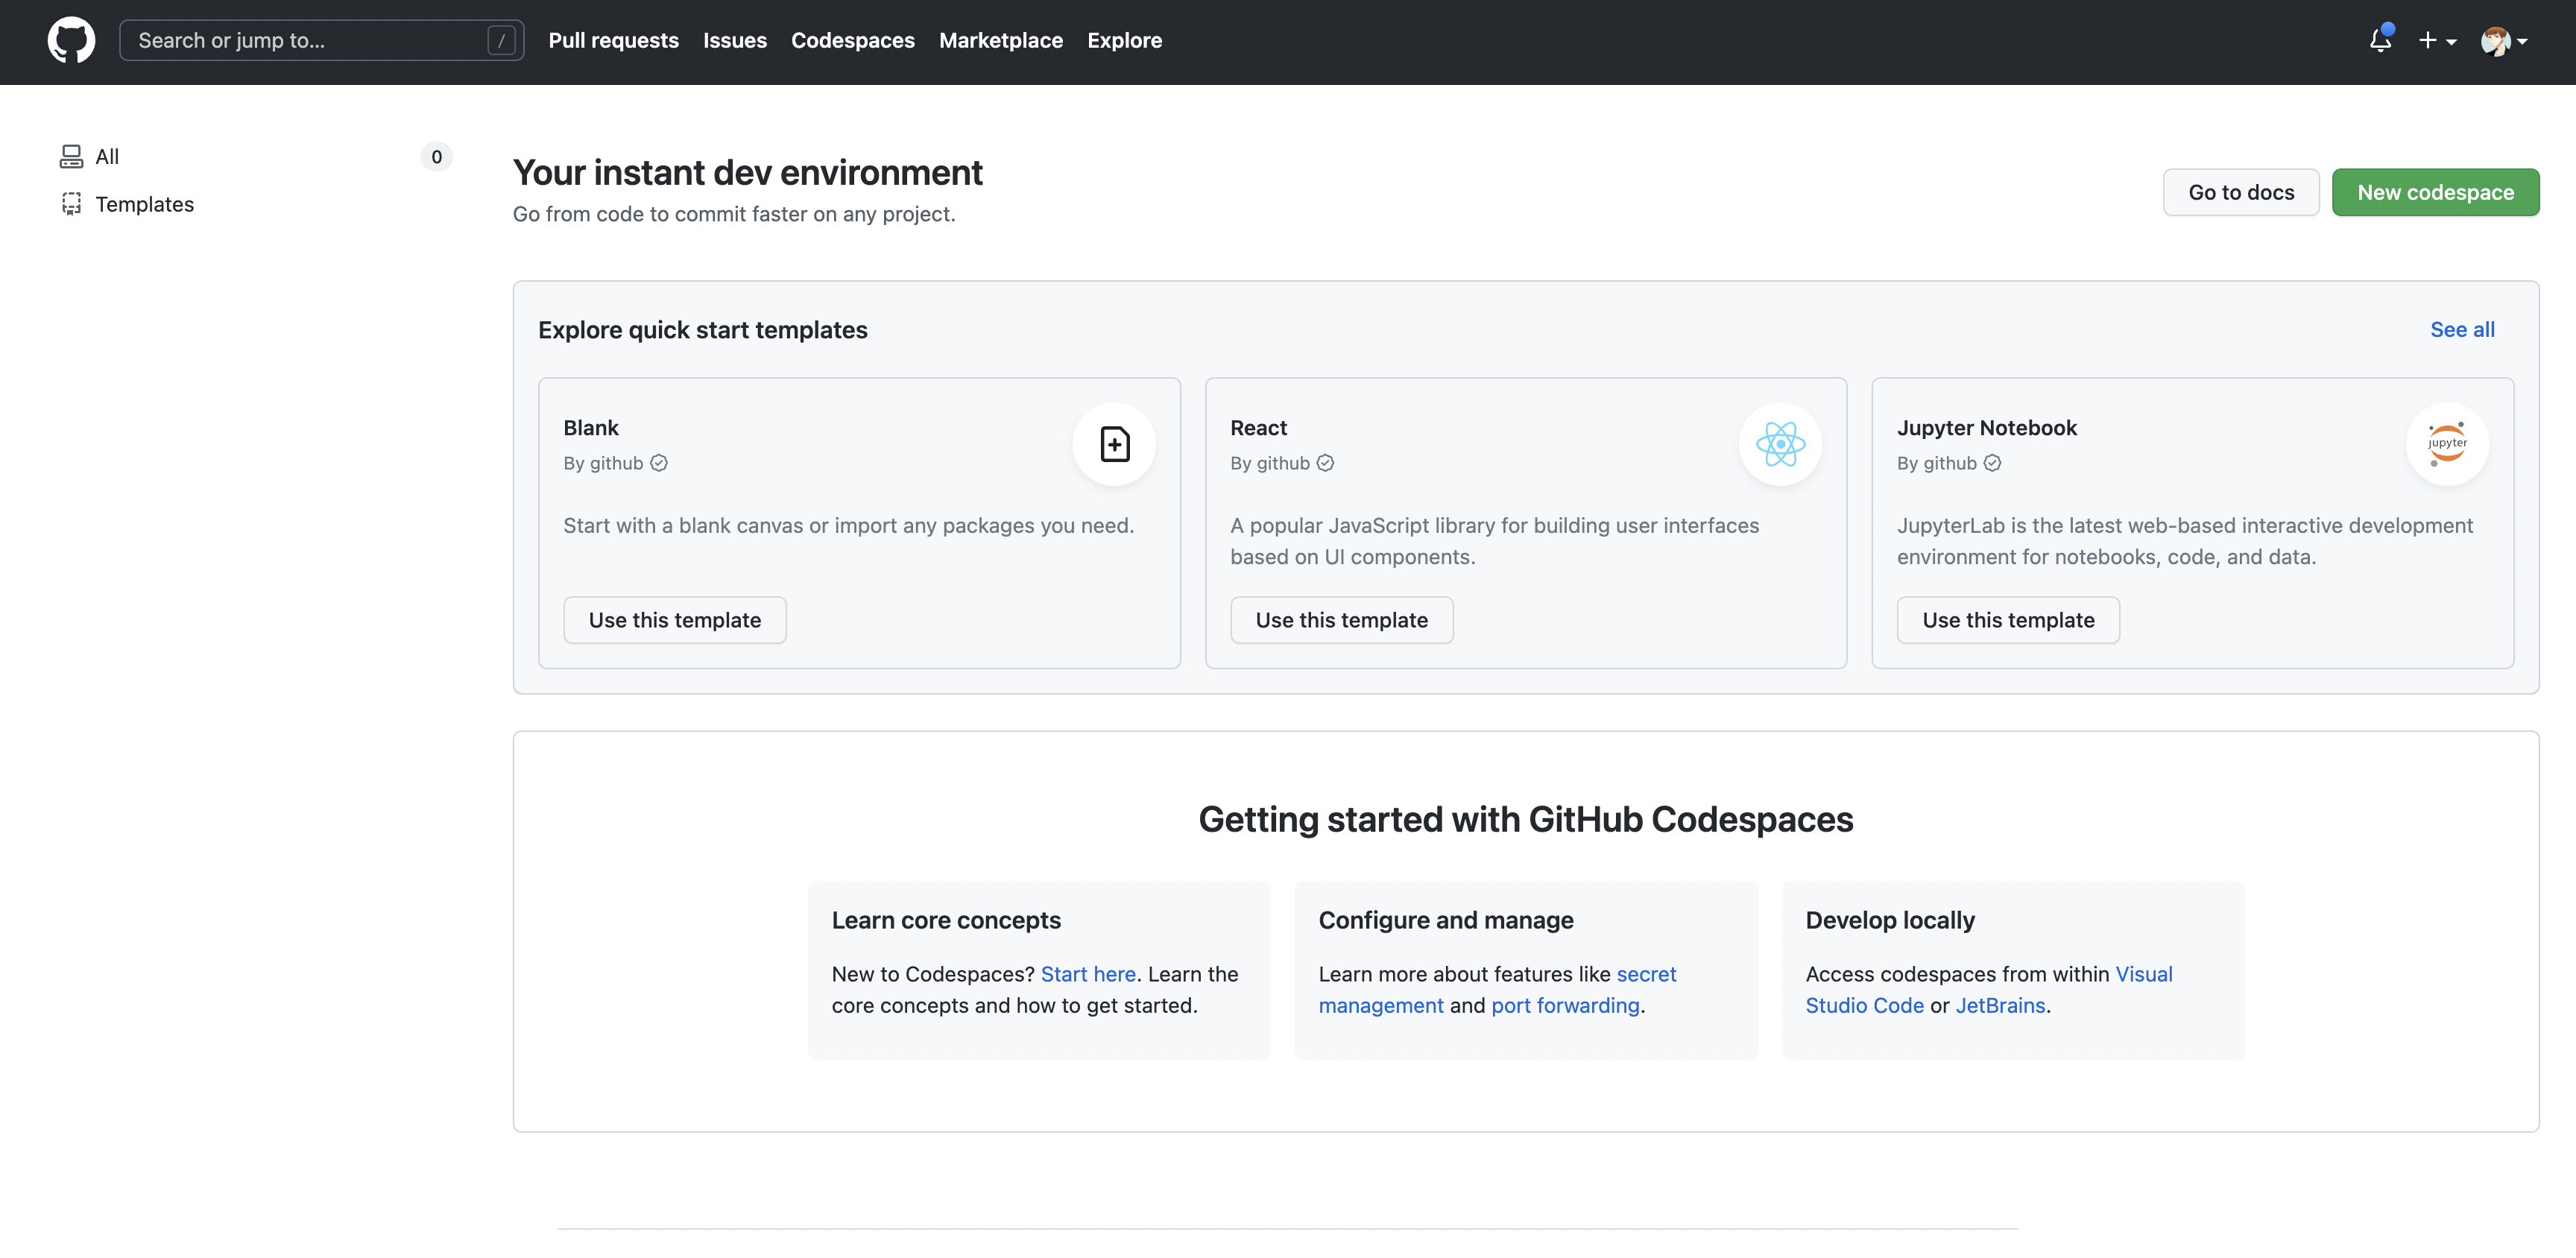Click the Templates sidebar icon
This screenshot has width=2576, height=1258.
point(71,204)
